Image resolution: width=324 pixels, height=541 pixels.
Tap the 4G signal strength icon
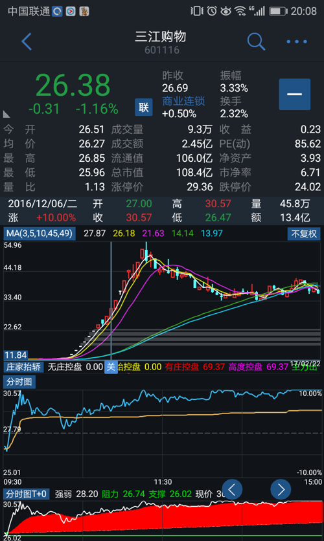(257, 11)
